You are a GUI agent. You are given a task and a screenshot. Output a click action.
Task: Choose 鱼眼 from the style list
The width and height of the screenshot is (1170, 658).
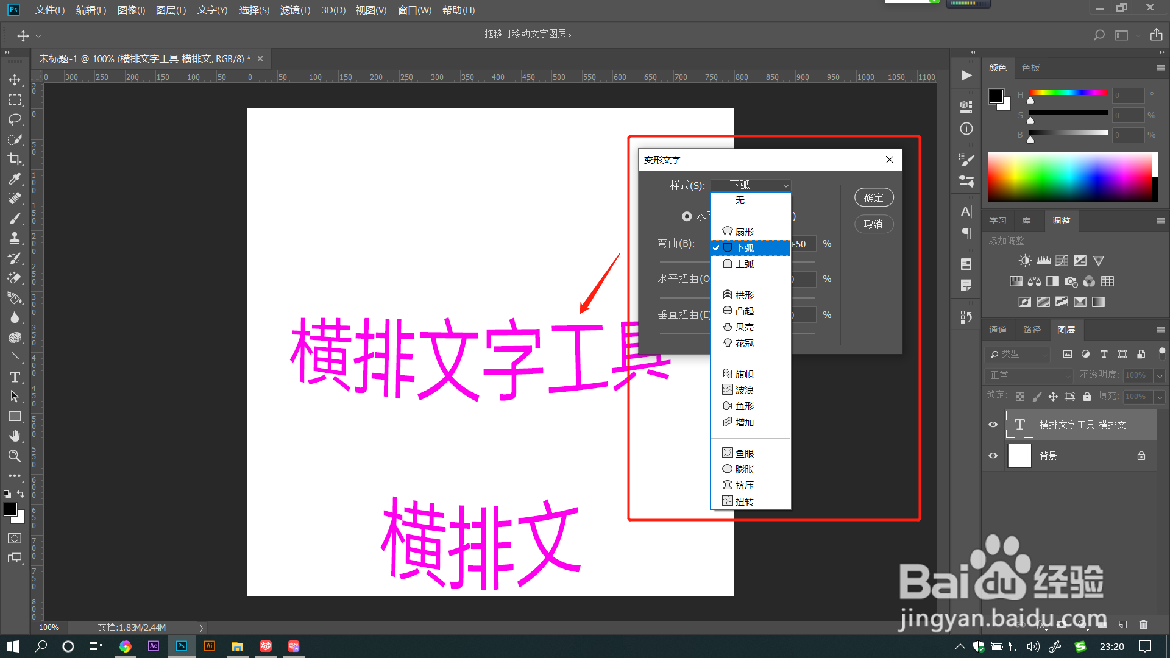(x=744, y=453)
